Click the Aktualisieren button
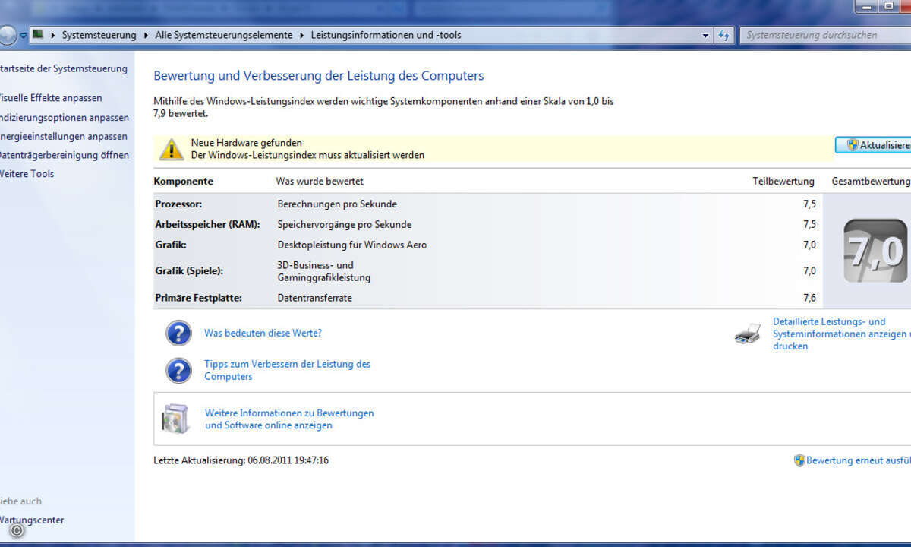The height and width of the screenshot is (547, 911). pyautogui.click(x=873, y=145)
